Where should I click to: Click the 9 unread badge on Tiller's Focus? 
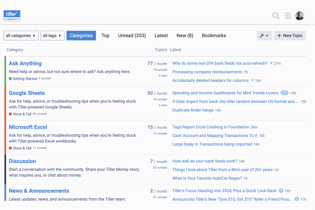coord(281,191)
